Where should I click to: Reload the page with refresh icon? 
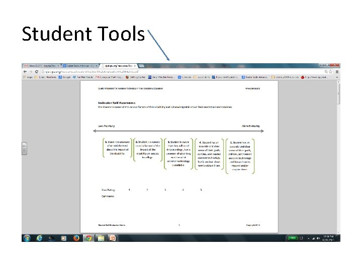37,72
